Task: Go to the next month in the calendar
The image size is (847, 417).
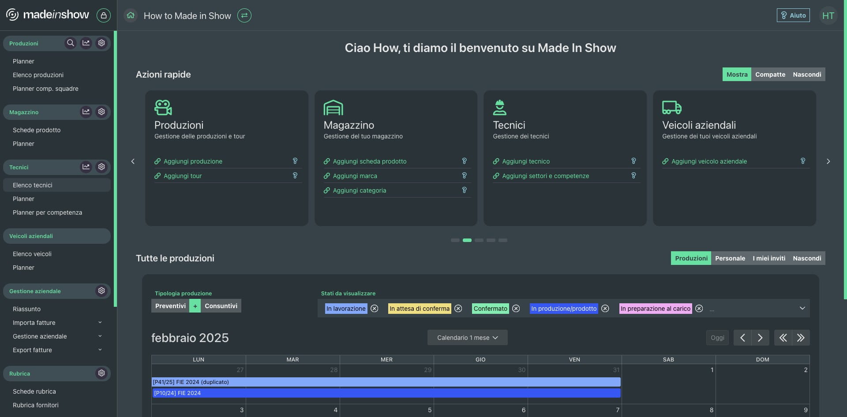Action: pyautogui.click(x=760, y=338)
